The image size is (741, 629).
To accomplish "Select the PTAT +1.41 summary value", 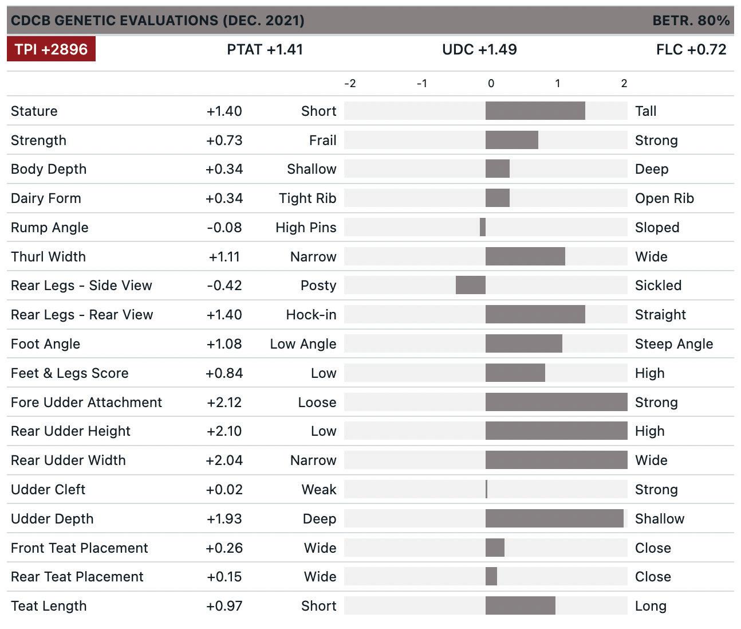I will tap(265, 49).
